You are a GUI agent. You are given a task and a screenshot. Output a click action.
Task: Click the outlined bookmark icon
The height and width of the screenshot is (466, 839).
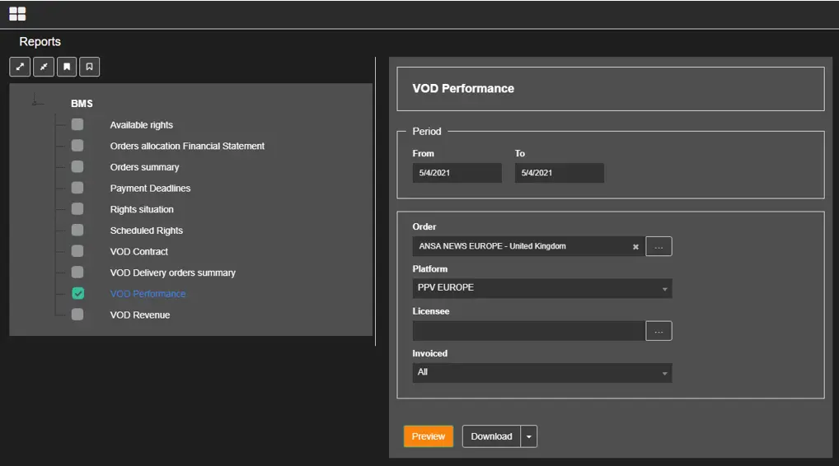(90, 67)
